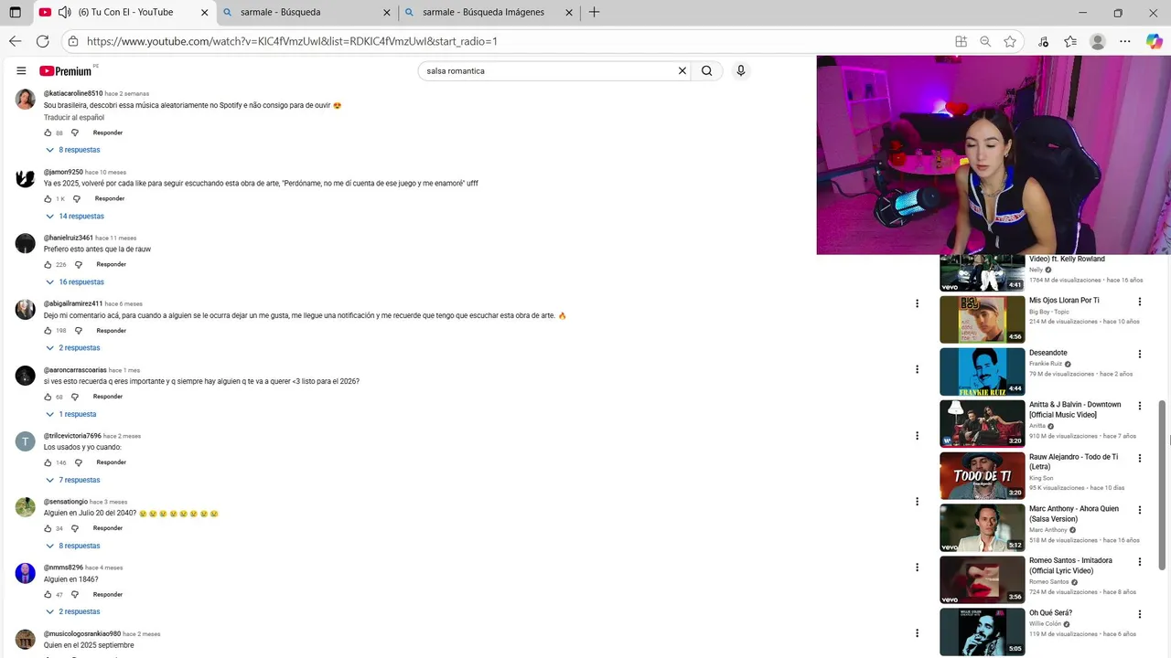Screen dimensions: 1171x658
Task: Select the 'Tu Con El - YouTube' tab
Action: click(x=122, y=13)
